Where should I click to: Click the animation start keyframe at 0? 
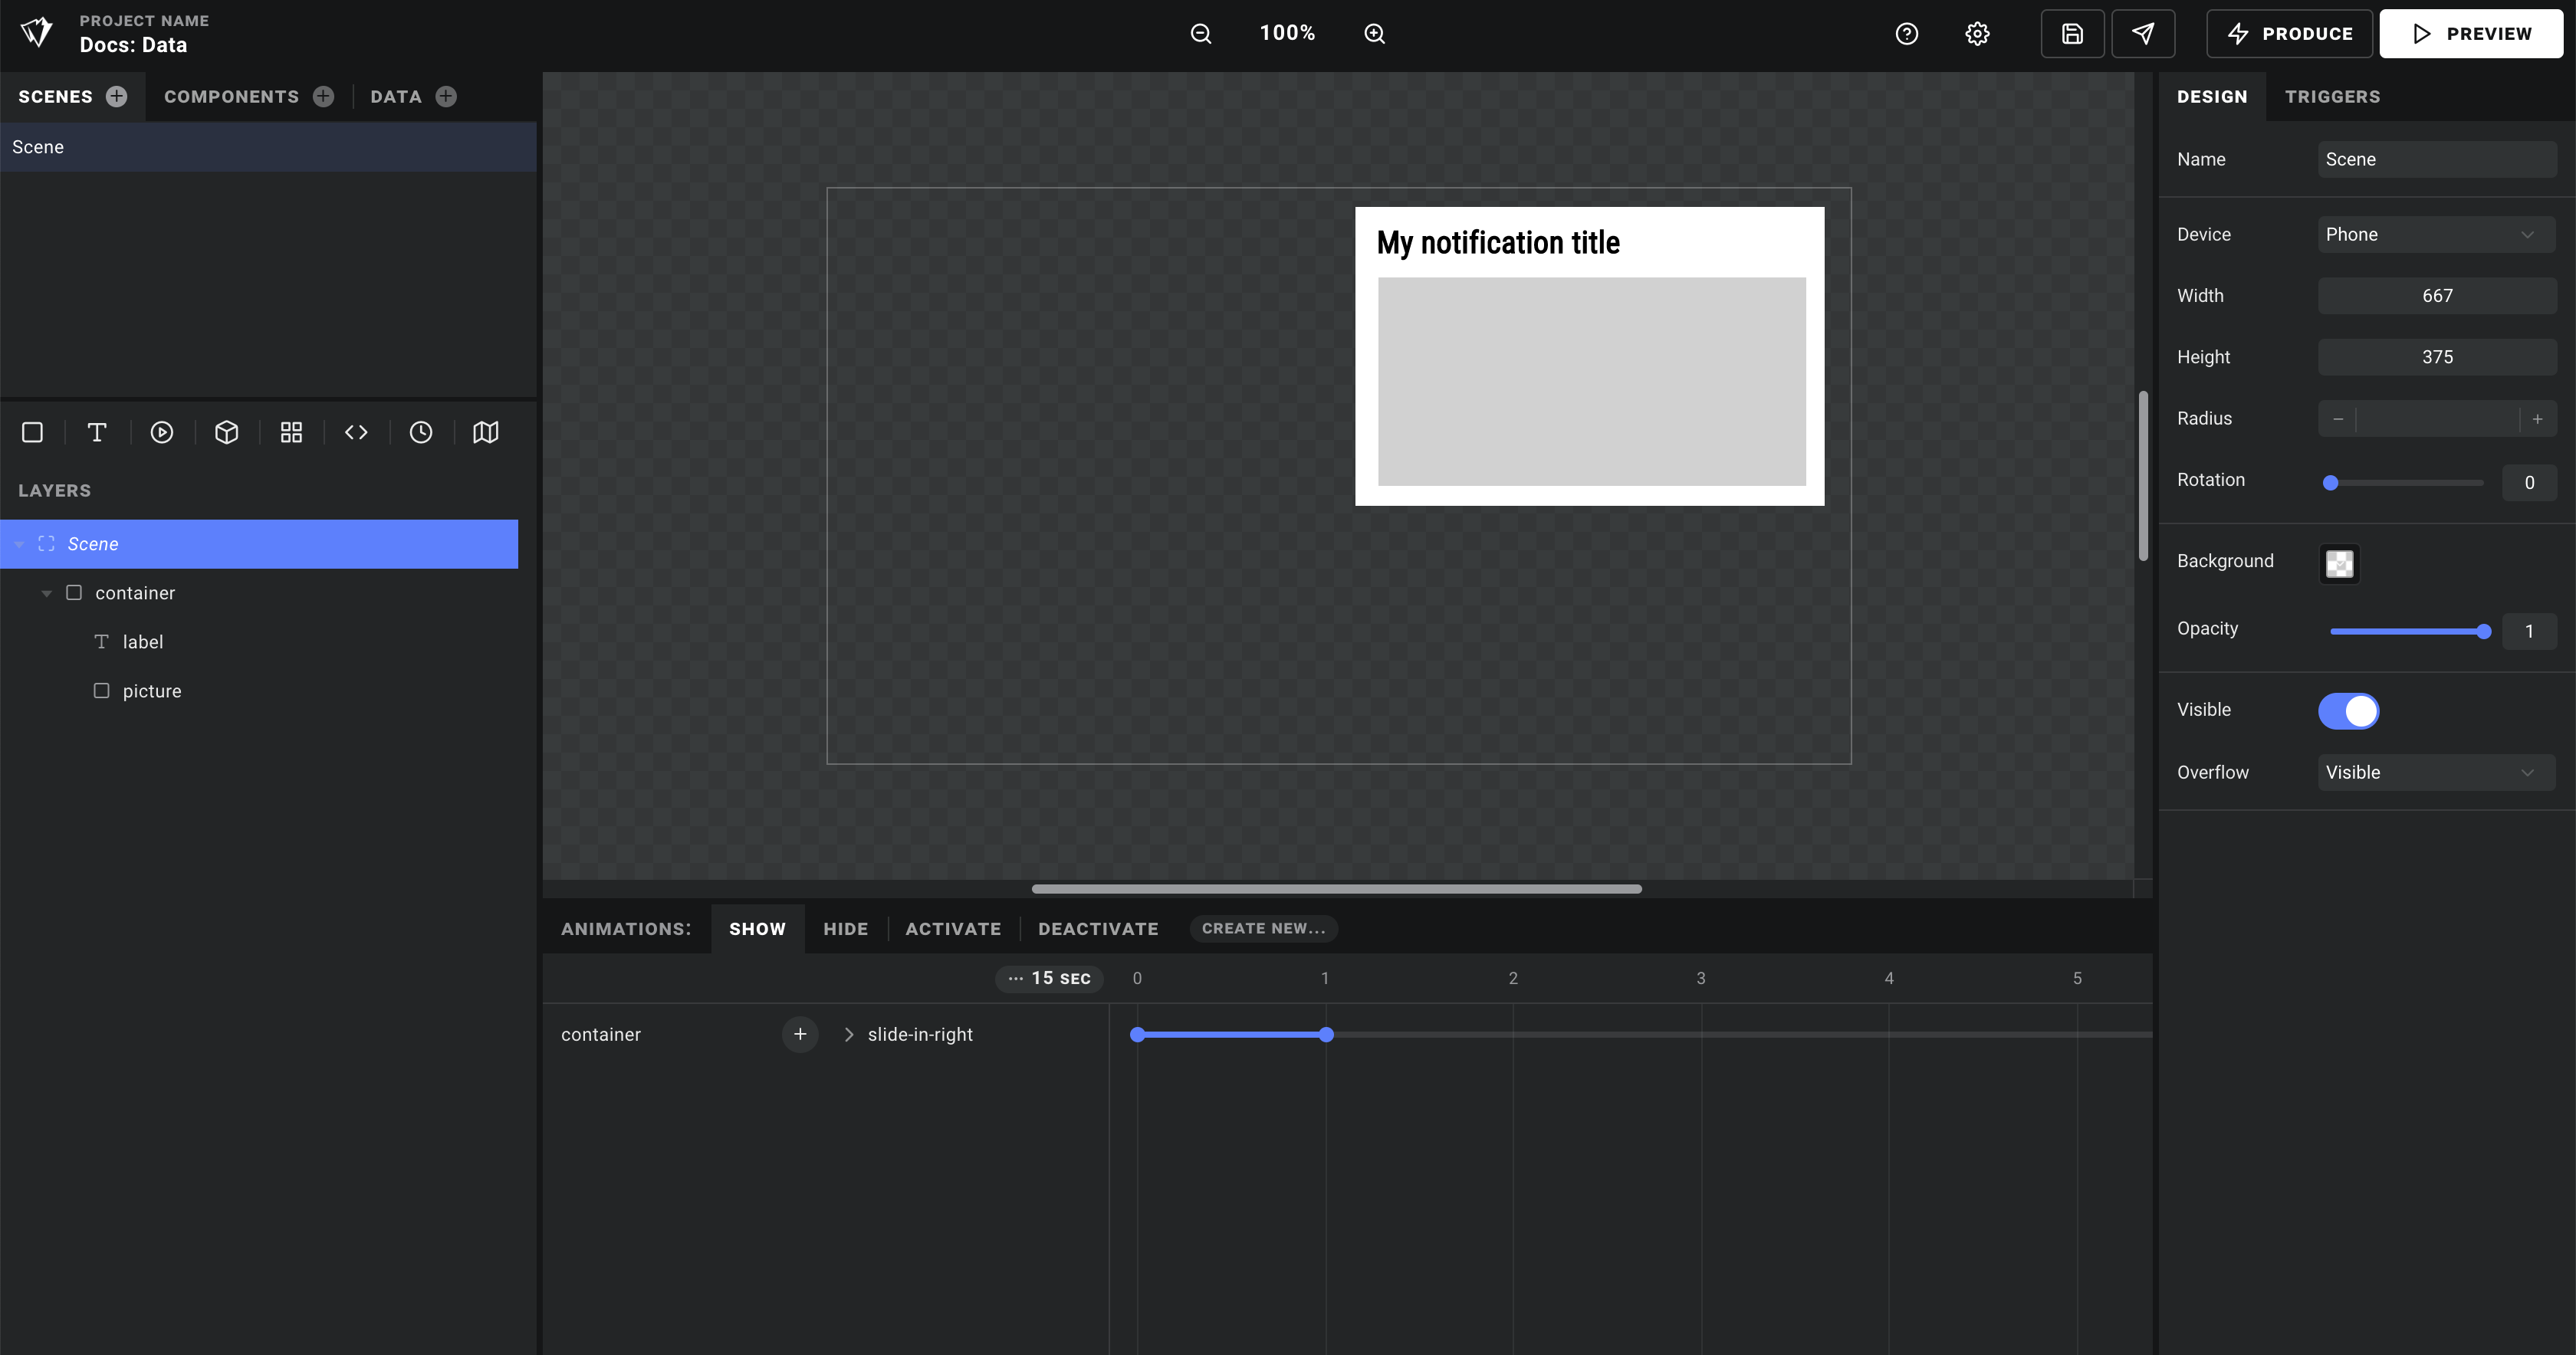[x=1137, y=1034]
